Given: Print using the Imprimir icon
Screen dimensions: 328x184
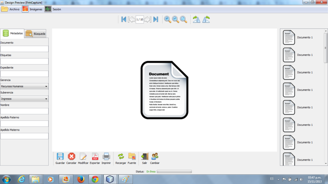Looking at the screenshot, I should [106, 157].
